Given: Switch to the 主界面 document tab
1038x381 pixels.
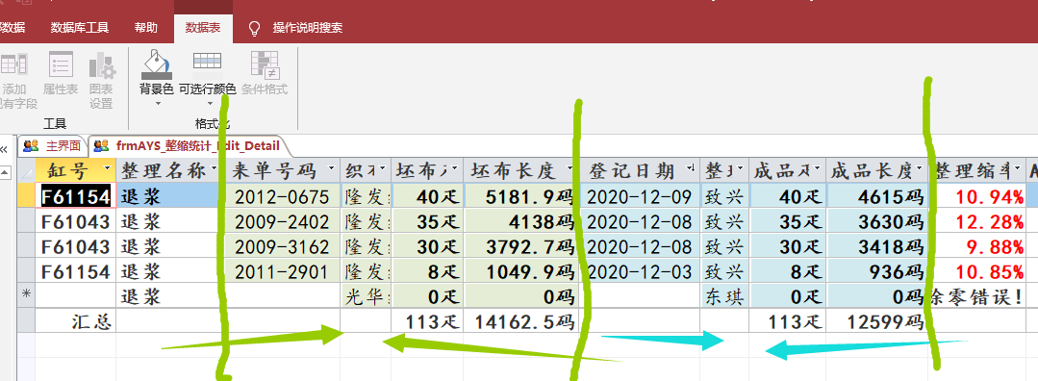Looking at the screenshot, I should coord(53,145).
